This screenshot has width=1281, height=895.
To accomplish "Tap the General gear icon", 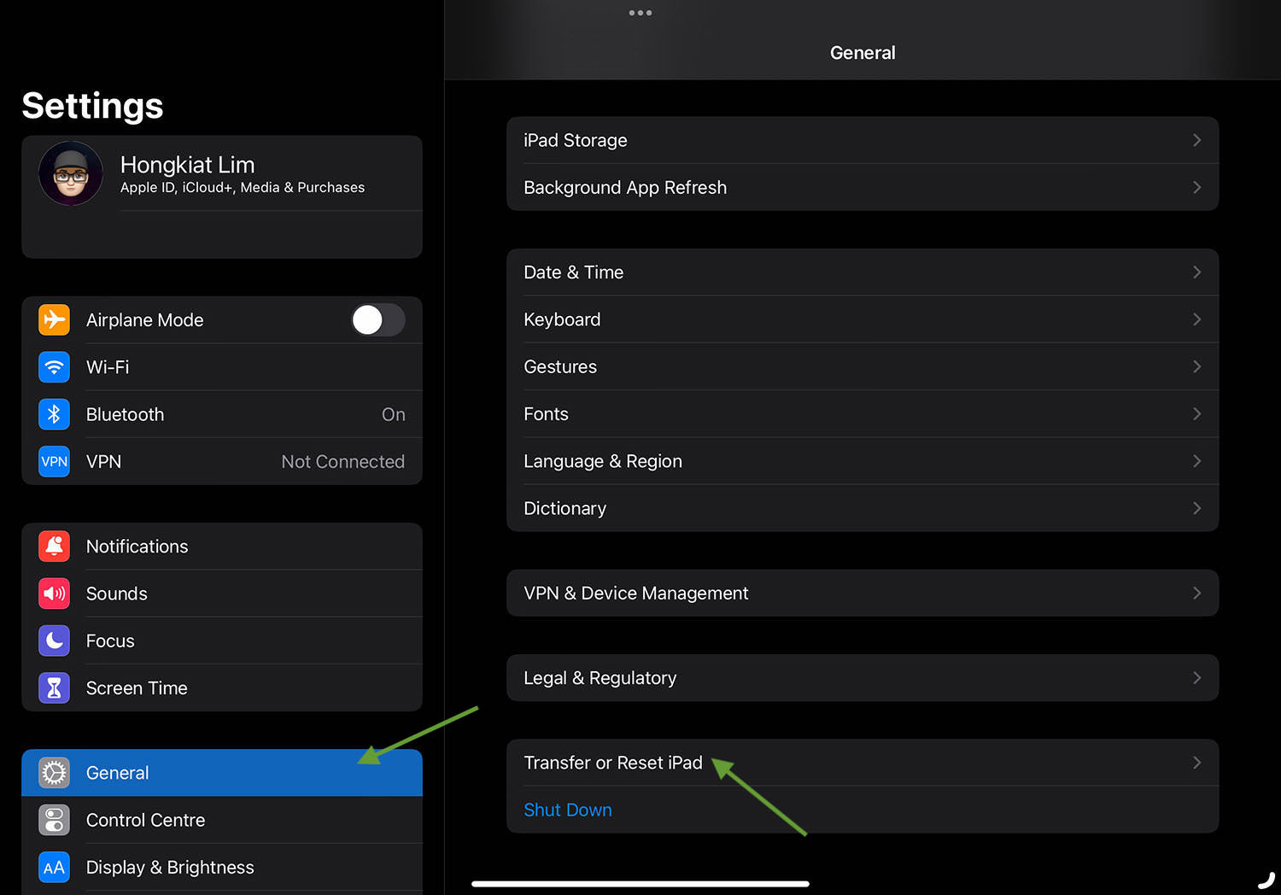I will click(x=54, y=773).
